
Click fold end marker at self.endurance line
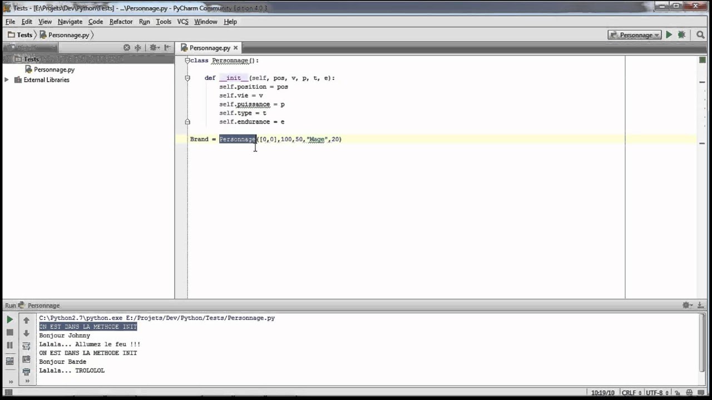(187, 122)
